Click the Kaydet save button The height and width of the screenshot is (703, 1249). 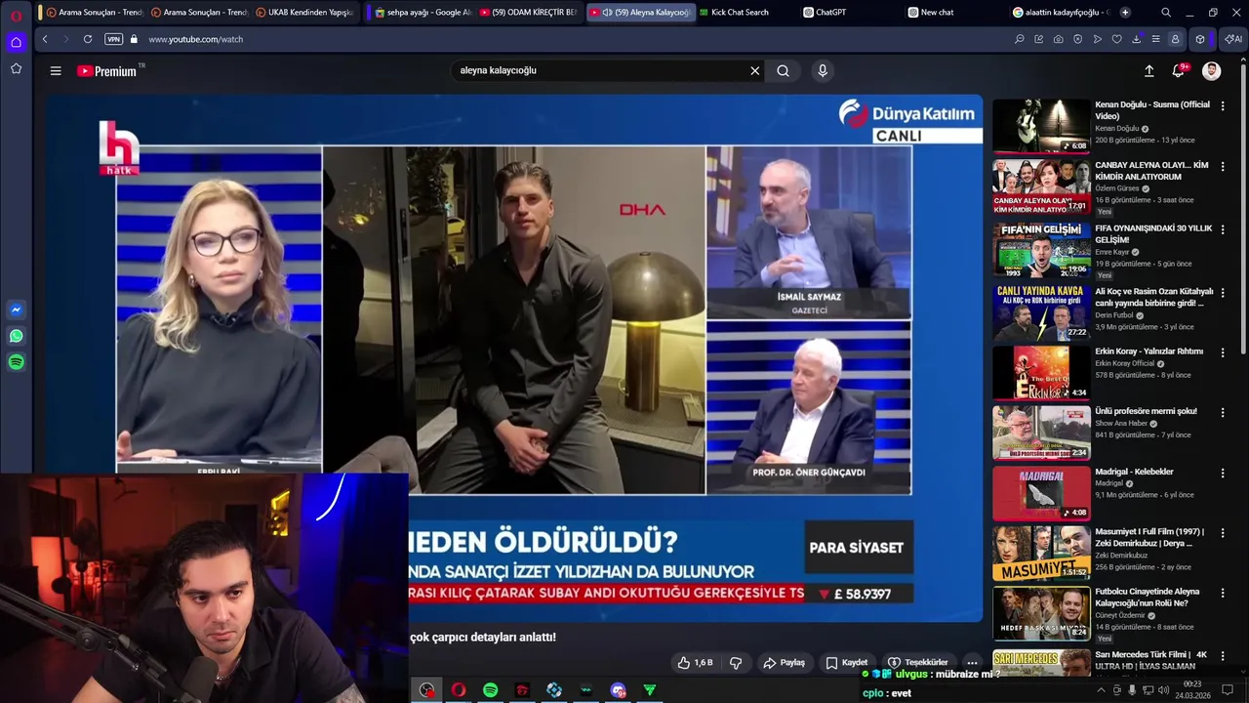click(x=846, y=662)
